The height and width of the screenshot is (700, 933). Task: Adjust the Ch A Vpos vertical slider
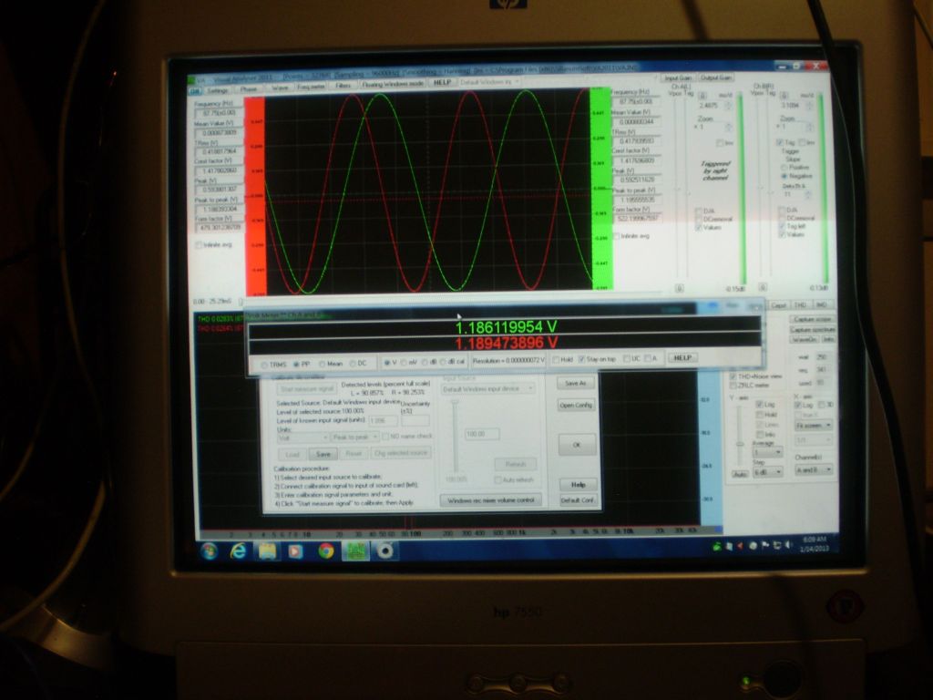point(679,190)
